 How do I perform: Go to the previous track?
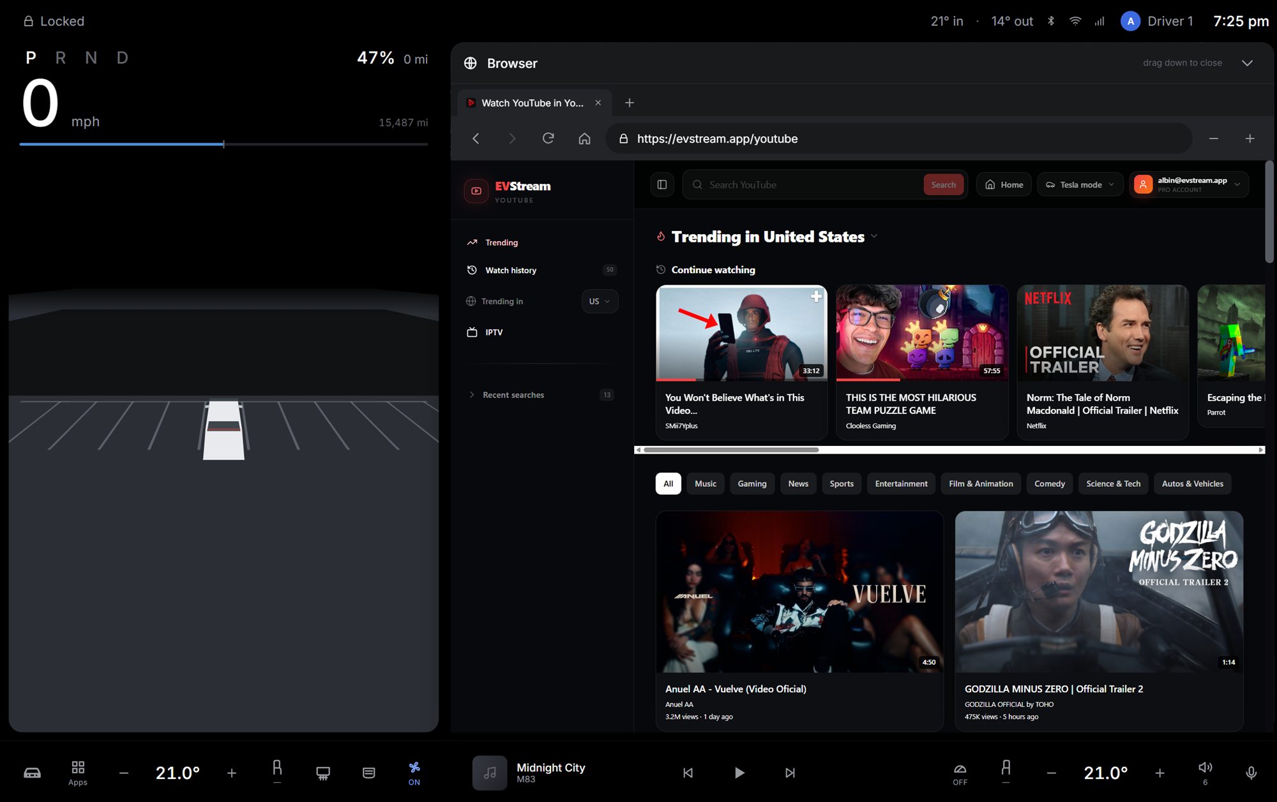pos(688,773)
